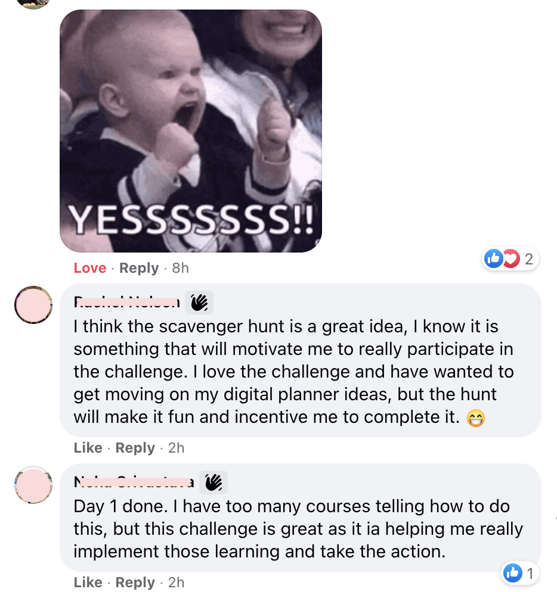Click the waving hand badge on the Day 1 comment
This screenshot has height=592, width=557.
[213, 482]
